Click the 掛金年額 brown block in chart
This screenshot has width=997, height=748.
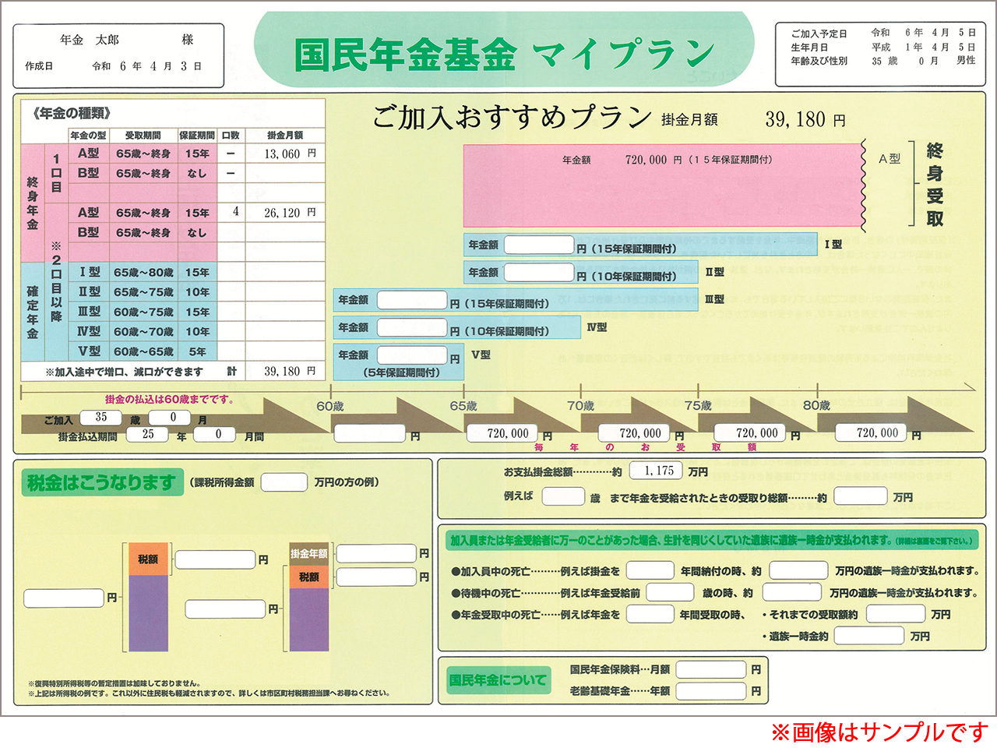pos(309,554)
